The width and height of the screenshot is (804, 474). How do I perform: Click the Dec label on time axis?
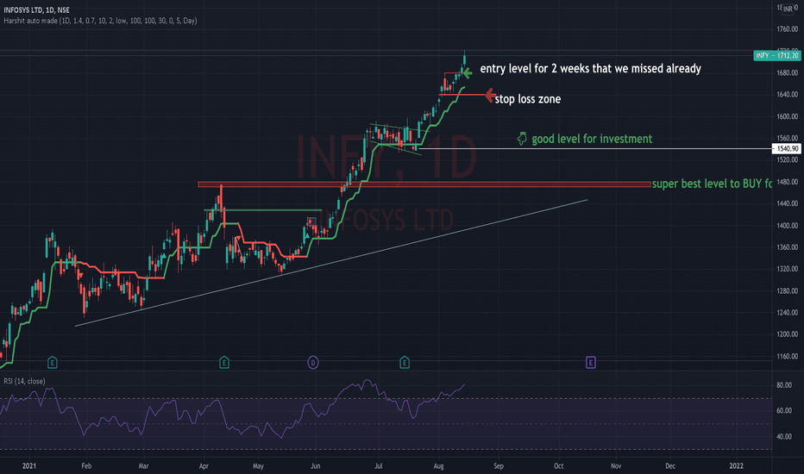point(670,465)
